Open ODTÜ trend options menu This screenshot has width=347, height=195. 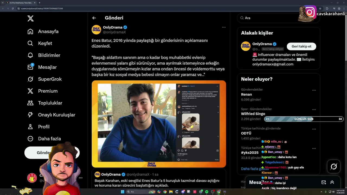pyautogui.click(x=314, y=129)
